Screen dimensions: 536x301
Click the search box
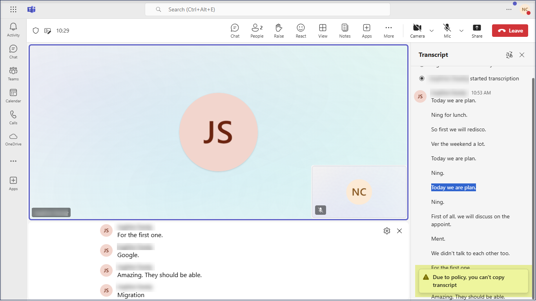[x=268, y=9]
